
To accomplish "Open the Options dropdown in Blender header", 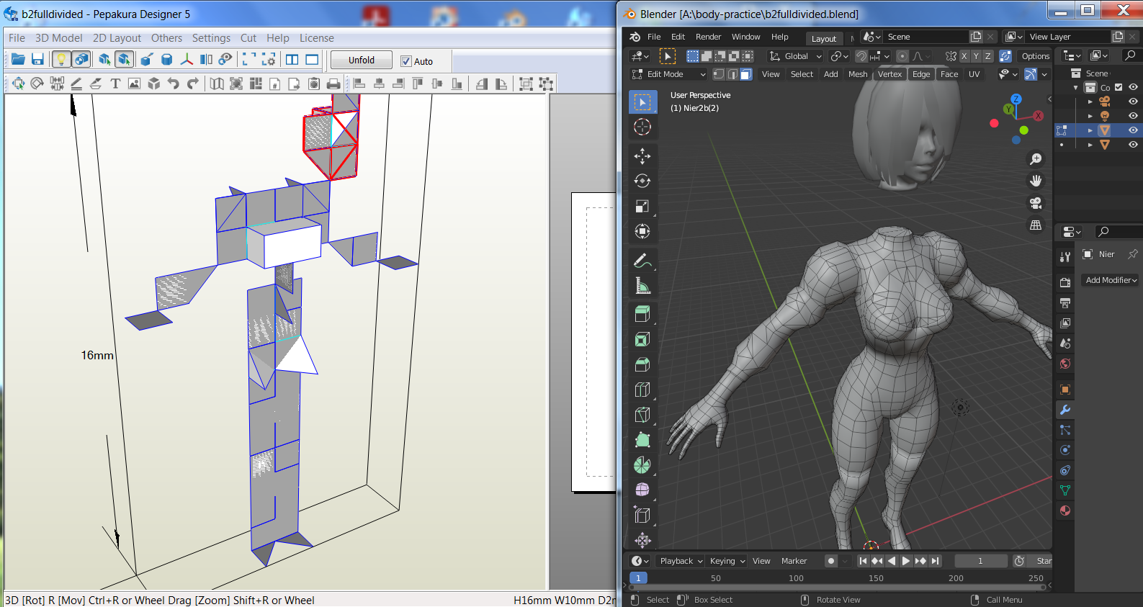I will pos(1035,56).
